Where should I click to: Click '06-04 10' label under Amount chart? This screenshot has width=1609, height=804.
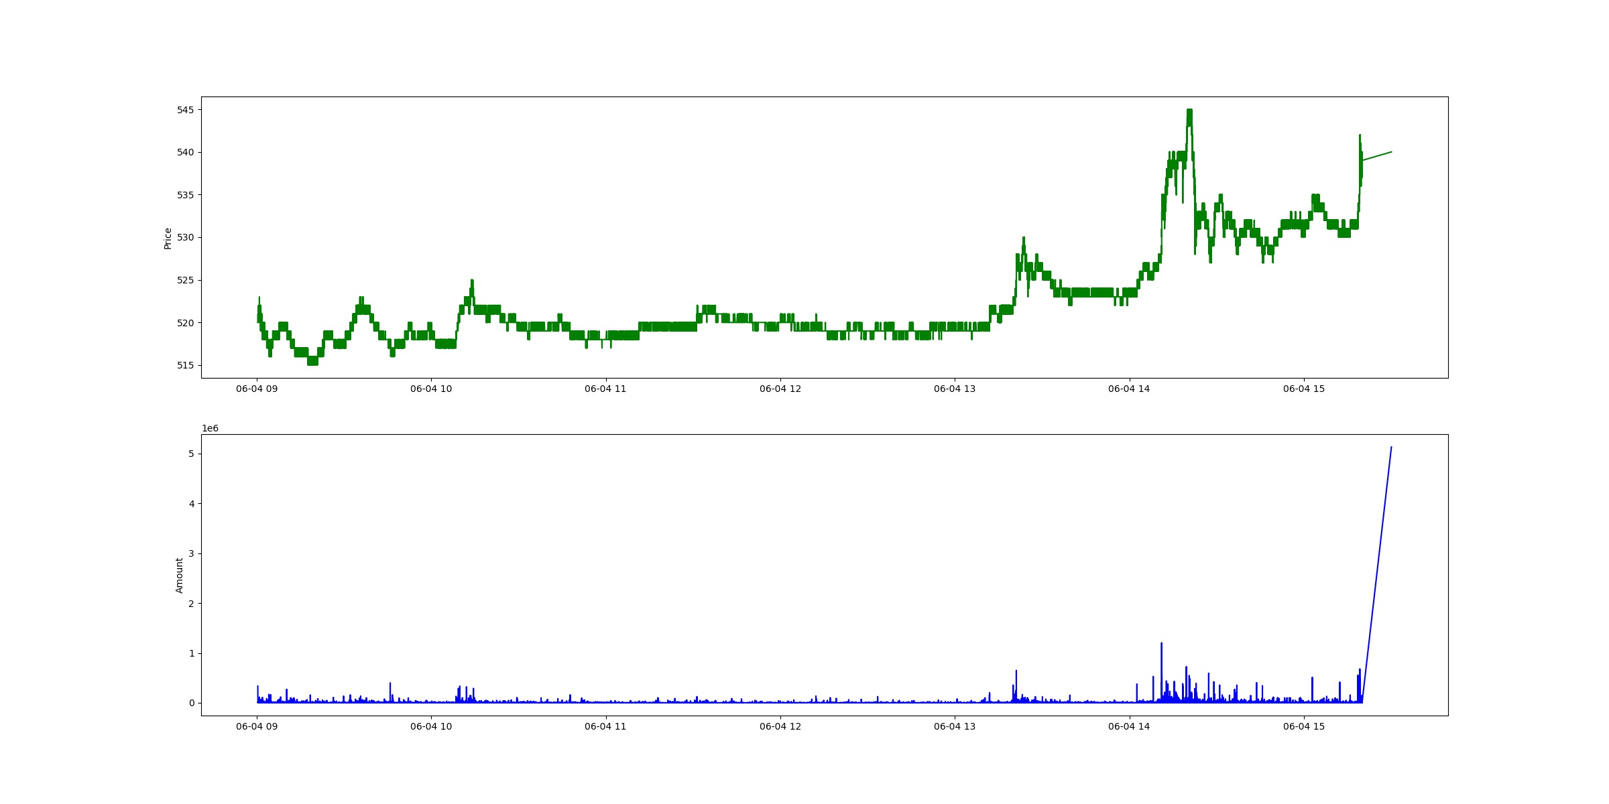click(431, 727)
